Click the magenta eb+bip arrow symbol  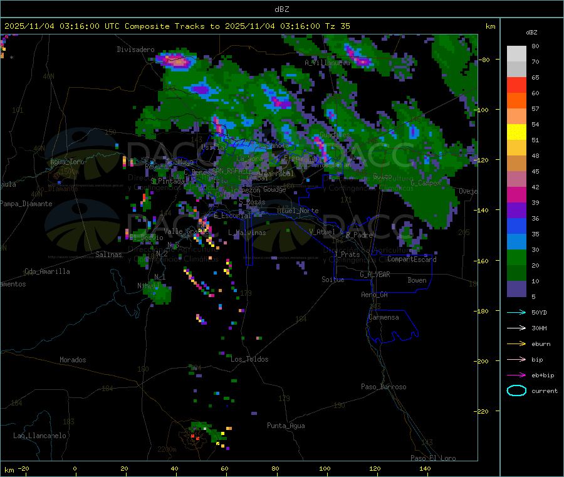tap(516, 375)
